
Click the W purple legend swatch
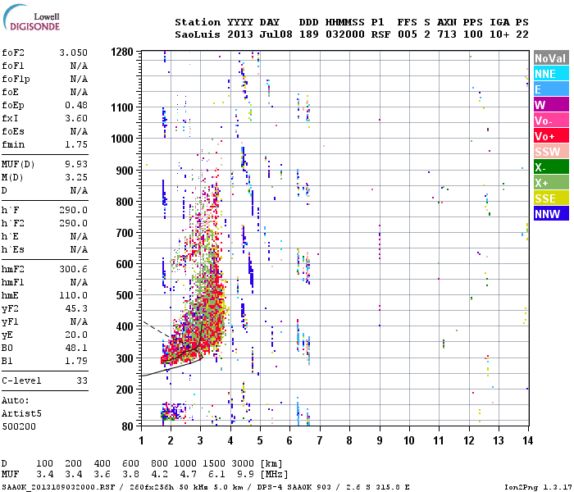point(551,105)
